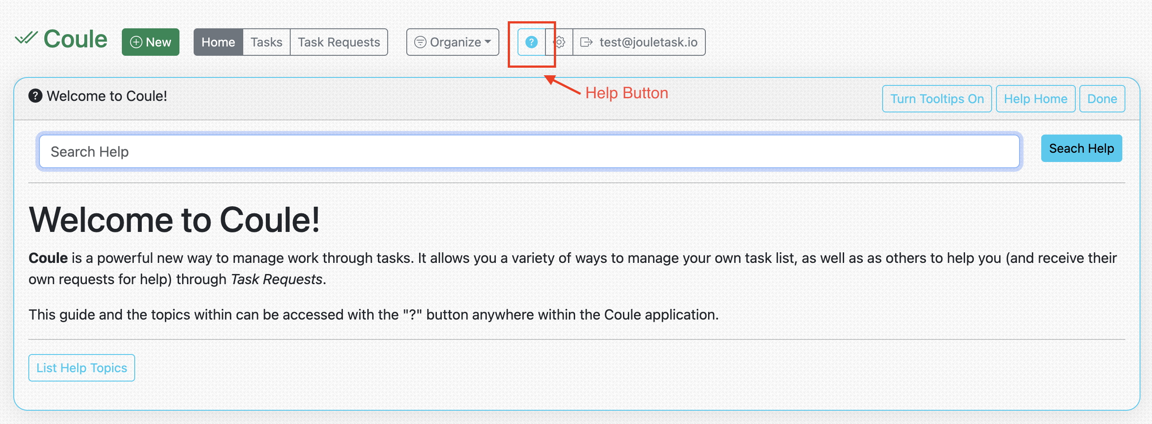Switch to the Home tab
Screen dimensions: 1152x424
(x=218, y=42)
